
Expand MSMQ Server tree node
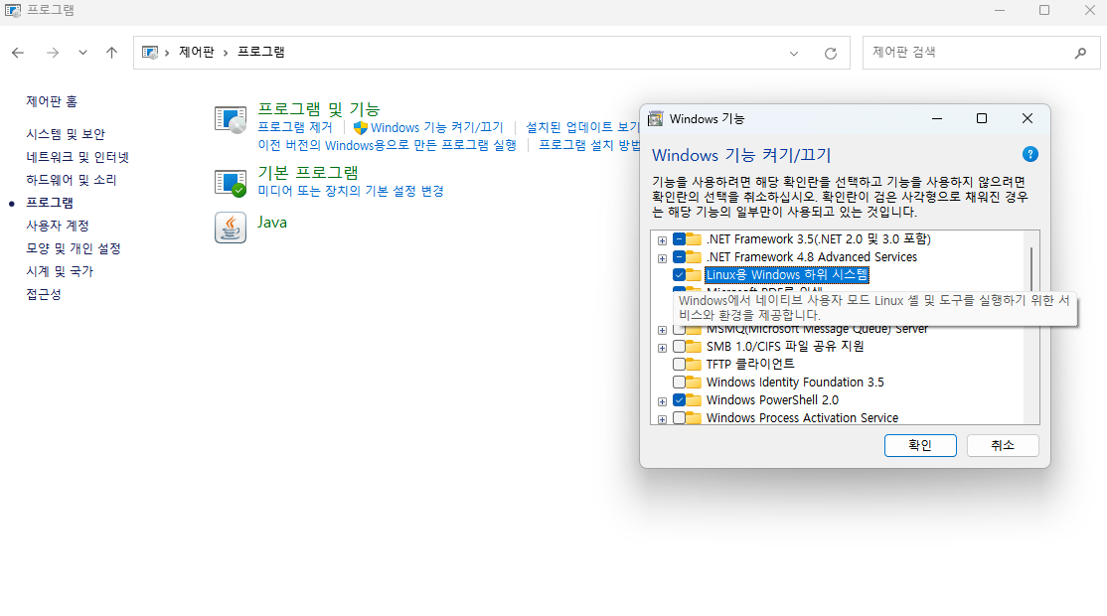(x=662, y=330)
